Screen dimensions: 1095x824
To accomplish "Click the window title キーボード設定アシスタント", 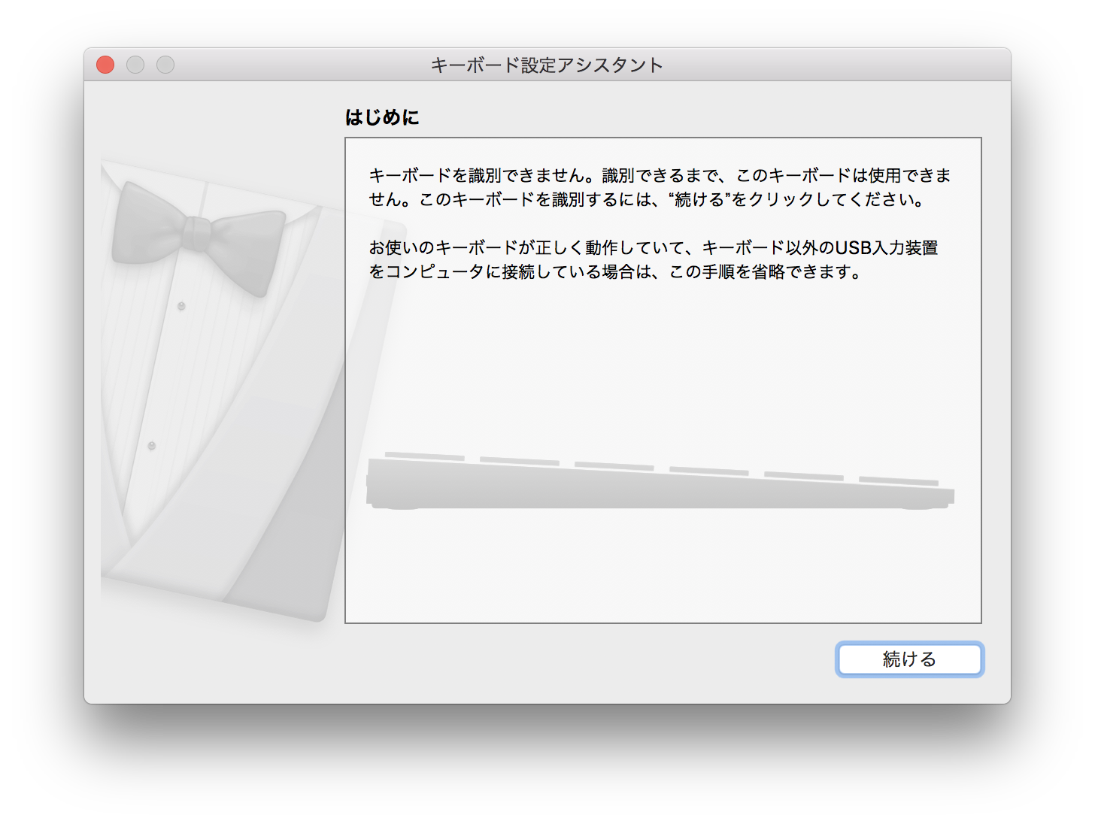I will click(x=547, y=65).
